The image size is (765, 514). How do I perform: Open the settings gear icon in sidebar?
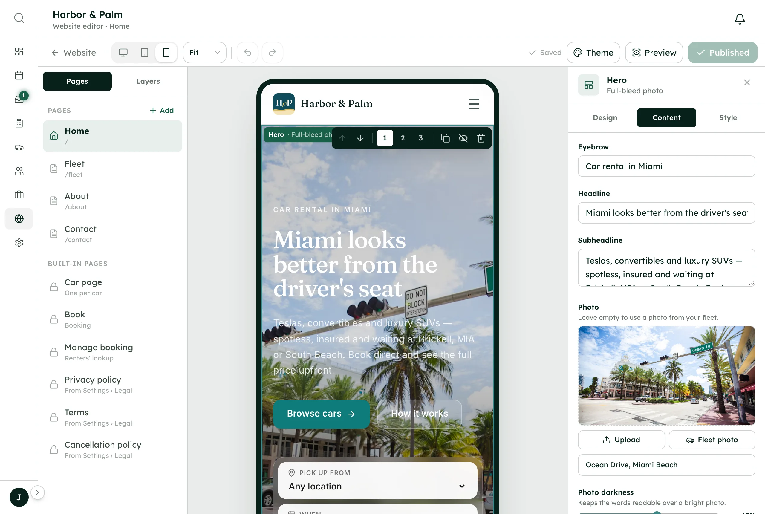(x=19, y=243)
